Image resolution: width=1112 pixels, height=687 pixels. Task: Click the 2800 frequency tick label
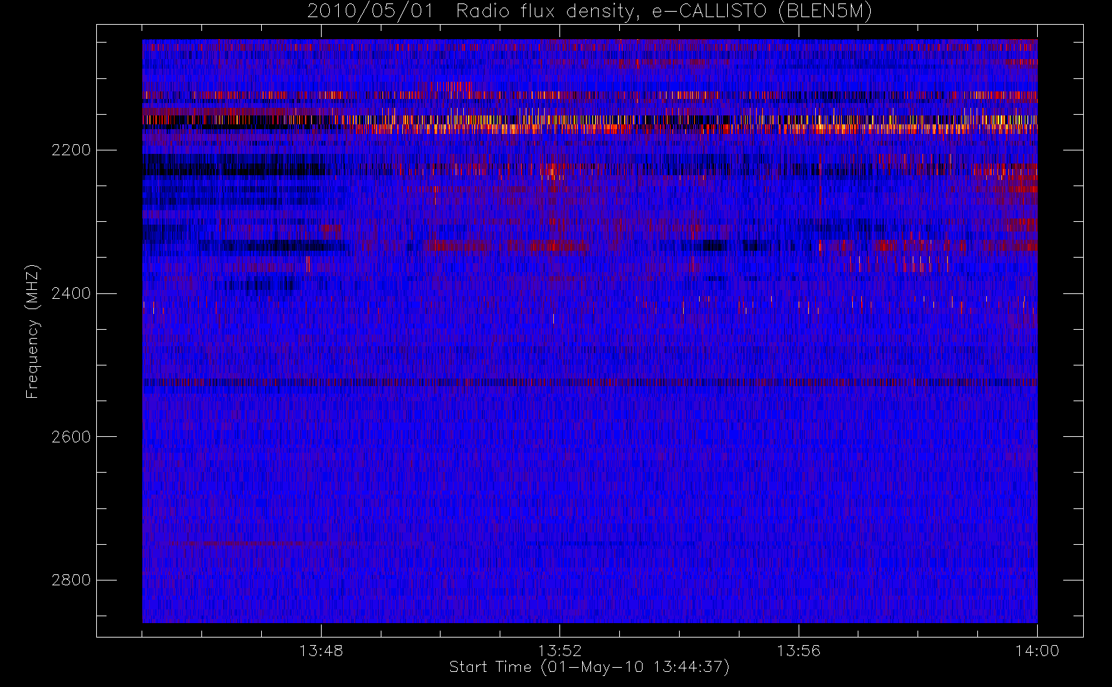coord(71,581)
